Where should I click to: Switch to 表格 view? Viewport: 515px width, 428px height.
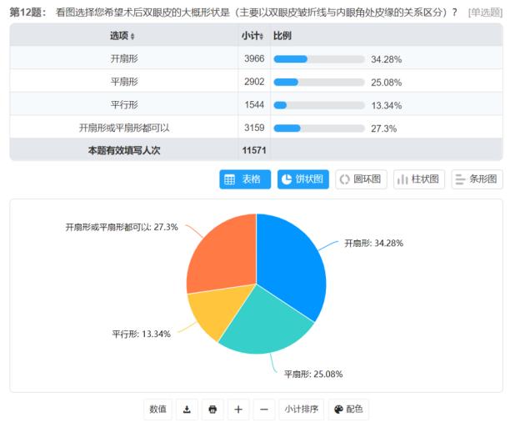(x=245, y=179)
